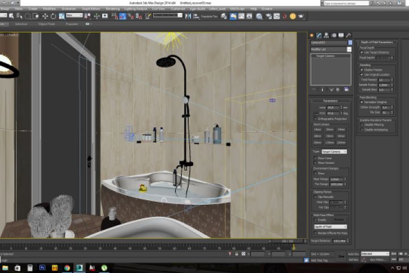409x273 pixels.
Task: Click the Camera001 object color swatch
Action: pyautogui.click(x=350, y=42)
